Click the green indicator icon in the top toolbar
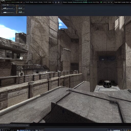Viewport: 131px width, 131px height. [x=101, y=2]
